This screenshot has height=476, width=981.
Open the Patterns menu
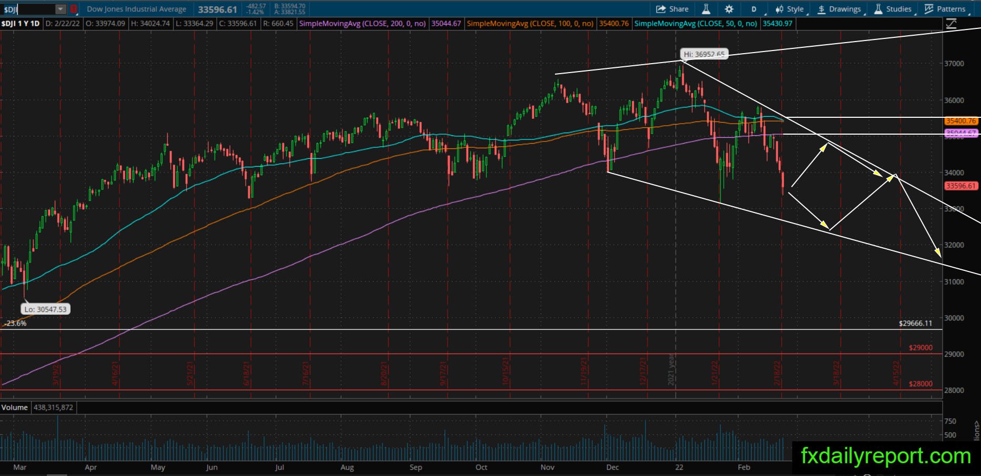click(x=945, y=9)
